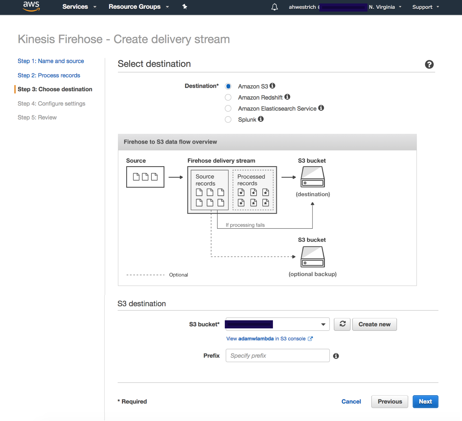This screenshot has height=421, width=462.
Task: Click the 'Select destination' heading
Action: pos(154,64)
